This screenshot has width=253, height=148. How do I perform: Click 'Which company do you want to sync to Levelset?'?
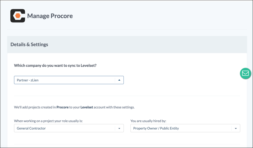click(x=55, y=65)
